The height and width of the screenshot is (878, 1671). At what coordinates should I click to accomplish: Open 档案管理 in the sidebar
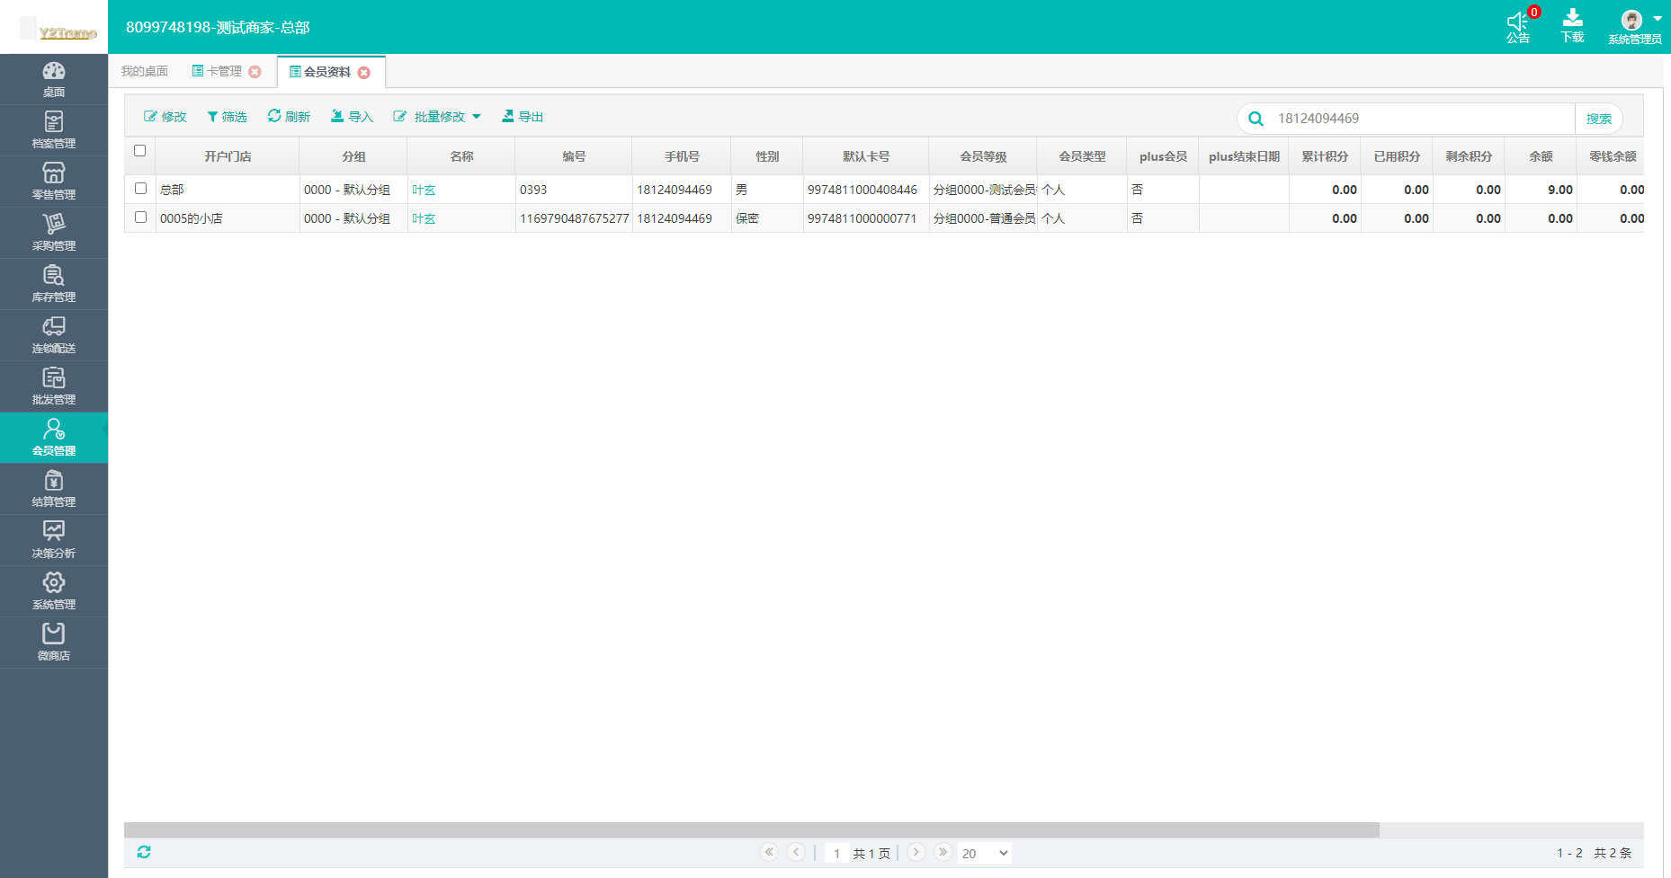click(x=54, y=130)
